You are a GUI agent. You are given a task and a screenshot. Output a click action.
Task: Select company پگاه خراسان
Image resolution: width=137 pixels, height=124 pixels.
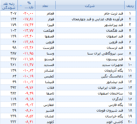(114, 116)
